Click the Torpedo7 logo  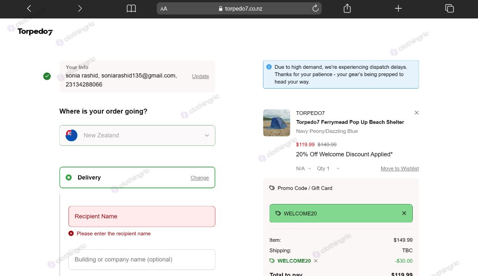tap(35, 31)
